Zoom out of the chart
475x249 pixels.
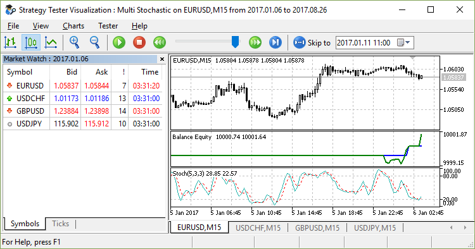click(94, 42)
